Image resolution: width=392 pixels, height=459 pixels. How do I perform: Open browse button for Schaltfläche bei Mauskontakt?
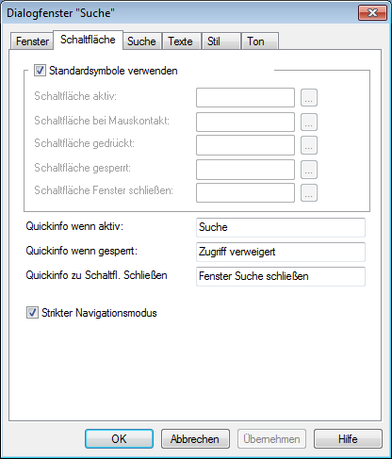coord(309,122)
